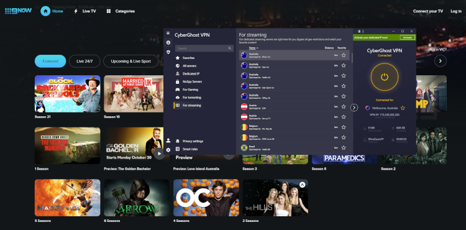The width and height of the screenshot is (466, 230).
Task: Open The OC show thumbnail
Action: click(x=206, y=198)
